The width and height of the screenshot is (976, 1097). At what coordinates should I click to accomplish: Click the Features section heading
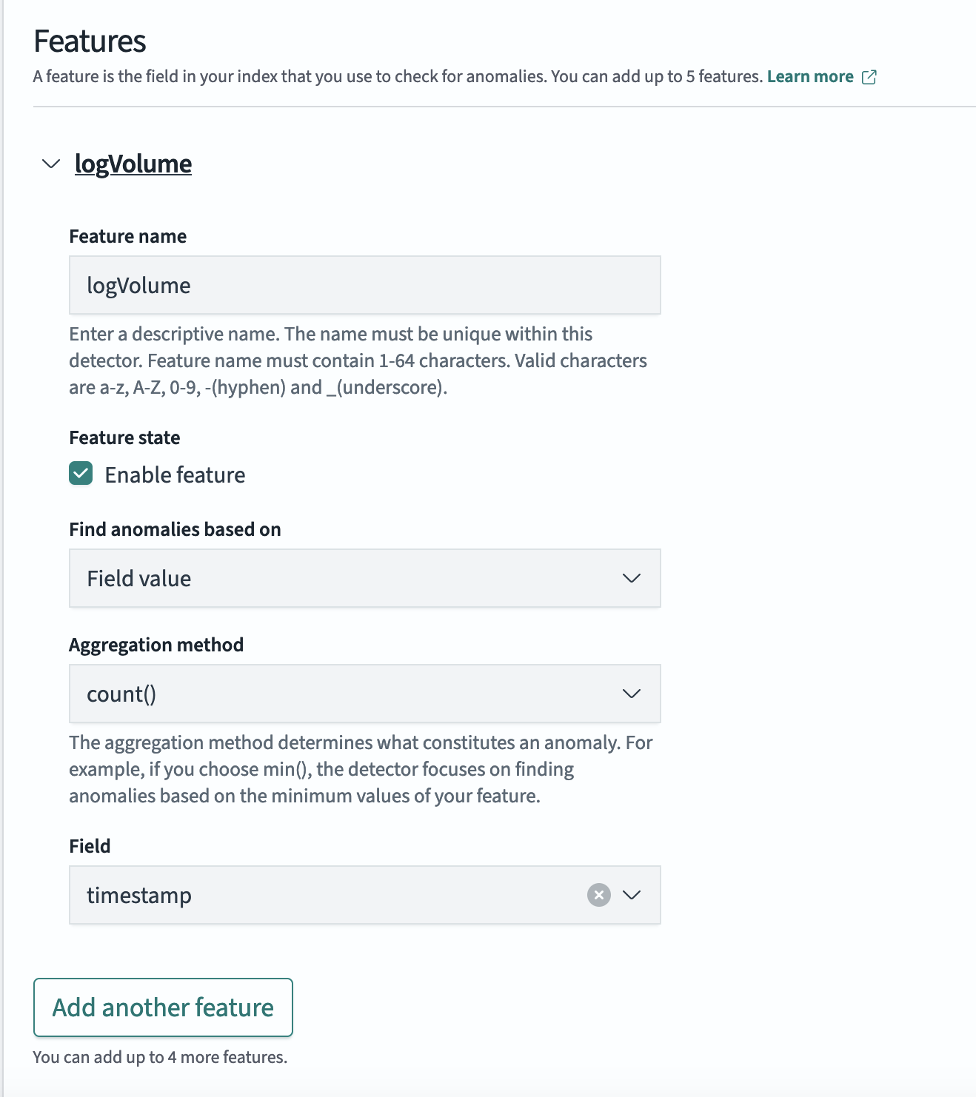click(90, 41)
